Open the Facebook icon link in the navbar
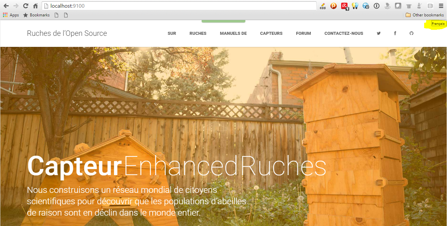 pos(395,33)
